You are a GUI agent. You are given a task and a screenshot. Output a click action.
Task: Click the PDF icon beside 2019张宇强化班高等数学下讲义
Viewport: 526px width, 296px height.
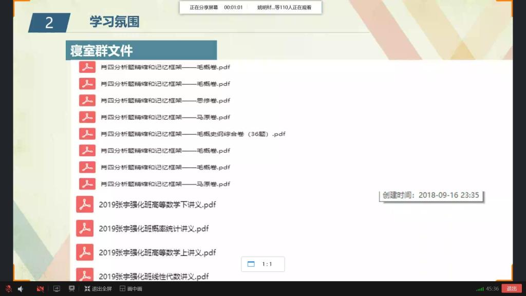click(x=85, y=205)
